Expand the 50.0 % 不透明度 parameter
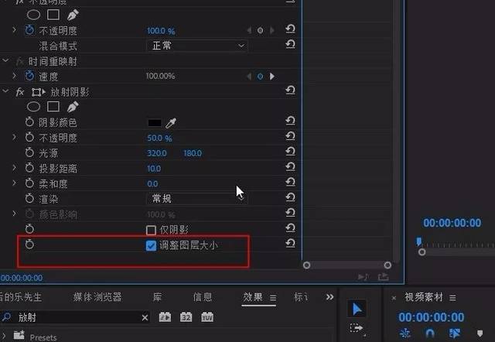Viewport: 495px width, 342px height. coord(14,137)
